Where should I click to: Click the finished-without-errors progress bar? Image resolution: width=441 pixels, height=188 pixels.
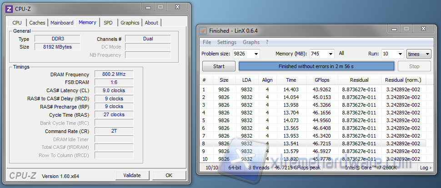[316, 66]
